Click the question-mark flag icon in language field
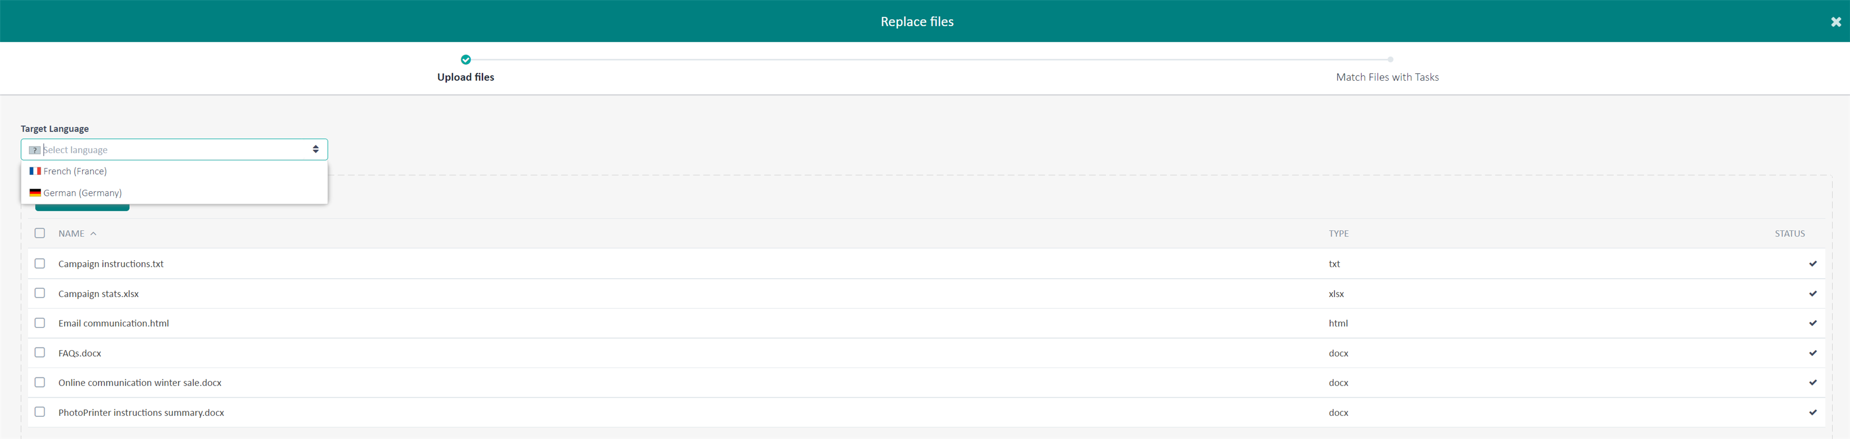1850x439 pixels. coord(34,150)
